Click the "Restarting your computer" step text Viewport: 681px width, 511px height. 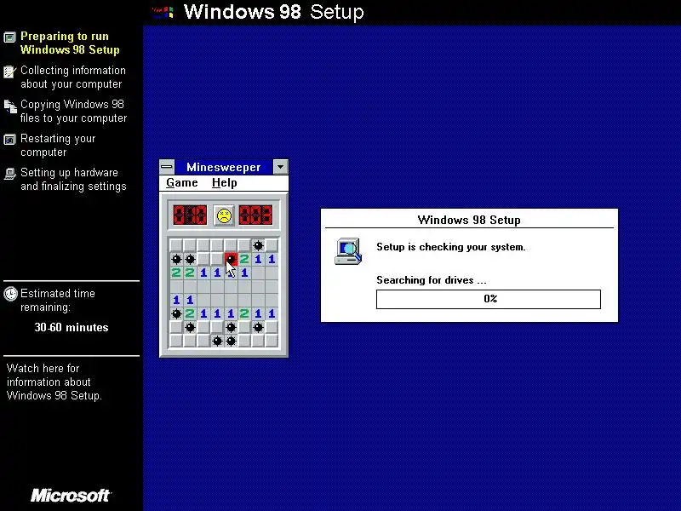(x=58, y=145)
